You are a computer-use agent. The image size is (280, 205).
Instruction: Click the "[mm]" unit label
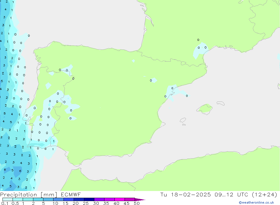click(x=49, y=195)
